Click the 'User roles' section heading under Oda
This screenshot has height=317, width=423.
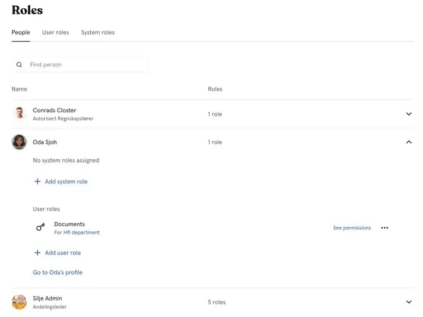click(x=46, y=209)
